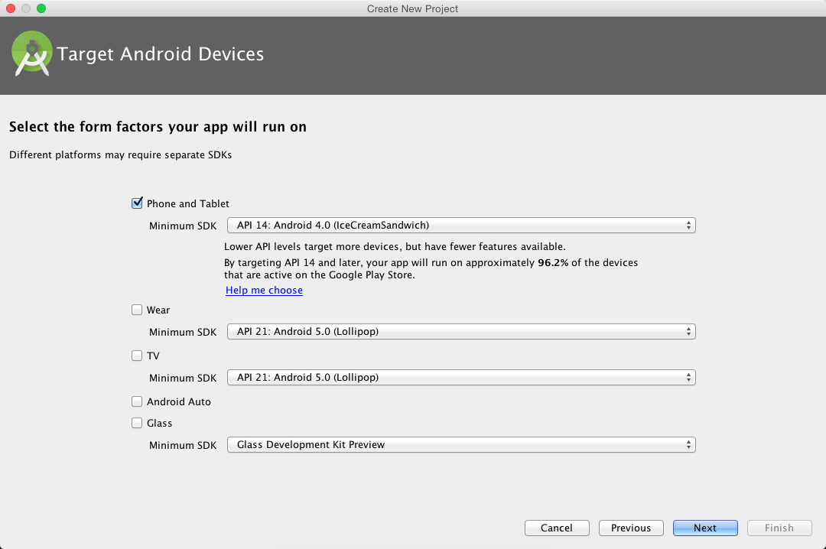Open the TV Minimum SDK dropdown

(x=461, y=377)
